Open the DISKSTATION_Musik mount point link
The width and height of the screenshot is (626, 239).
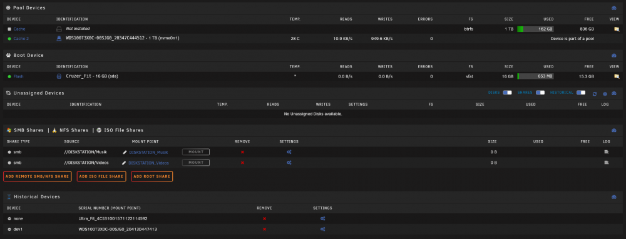pyautogui.click(x=148, y=152)
